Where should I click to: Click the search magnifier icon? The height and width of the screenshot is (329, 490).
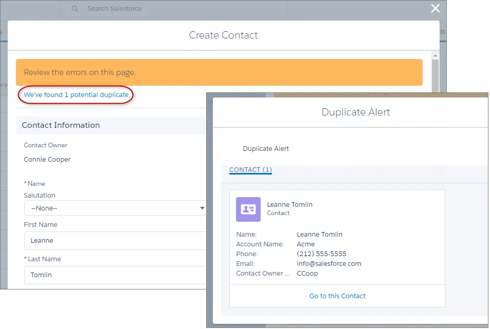75,9
